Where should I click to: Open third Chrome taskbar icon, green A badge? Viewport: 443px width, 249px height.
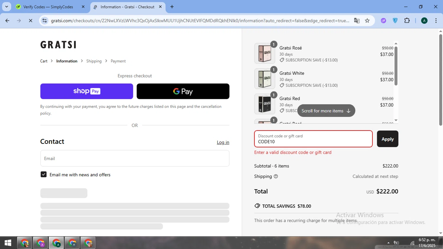(56, 243)
